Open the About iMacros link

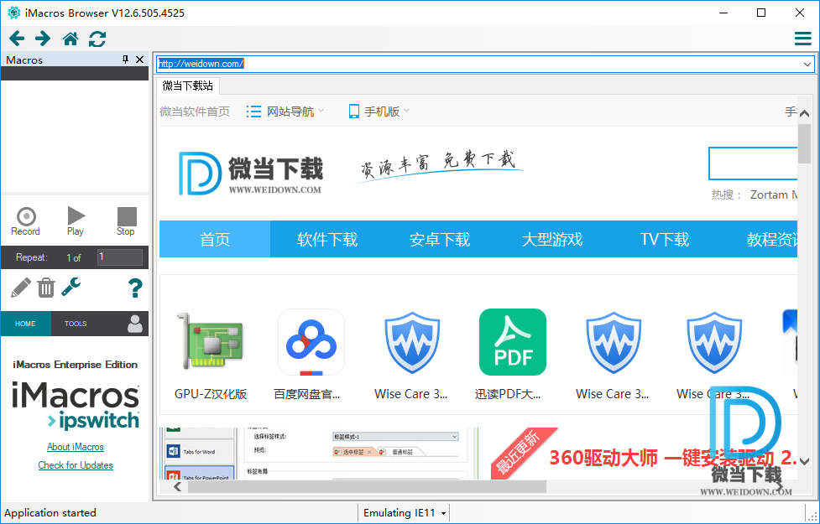point(76,447)
